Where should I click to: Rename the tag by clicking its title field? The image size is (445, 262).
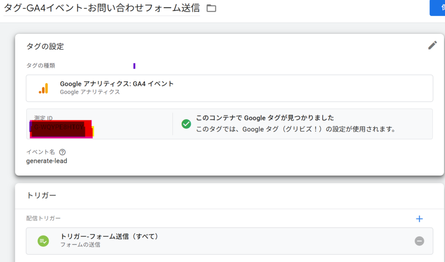coord(102,8)
